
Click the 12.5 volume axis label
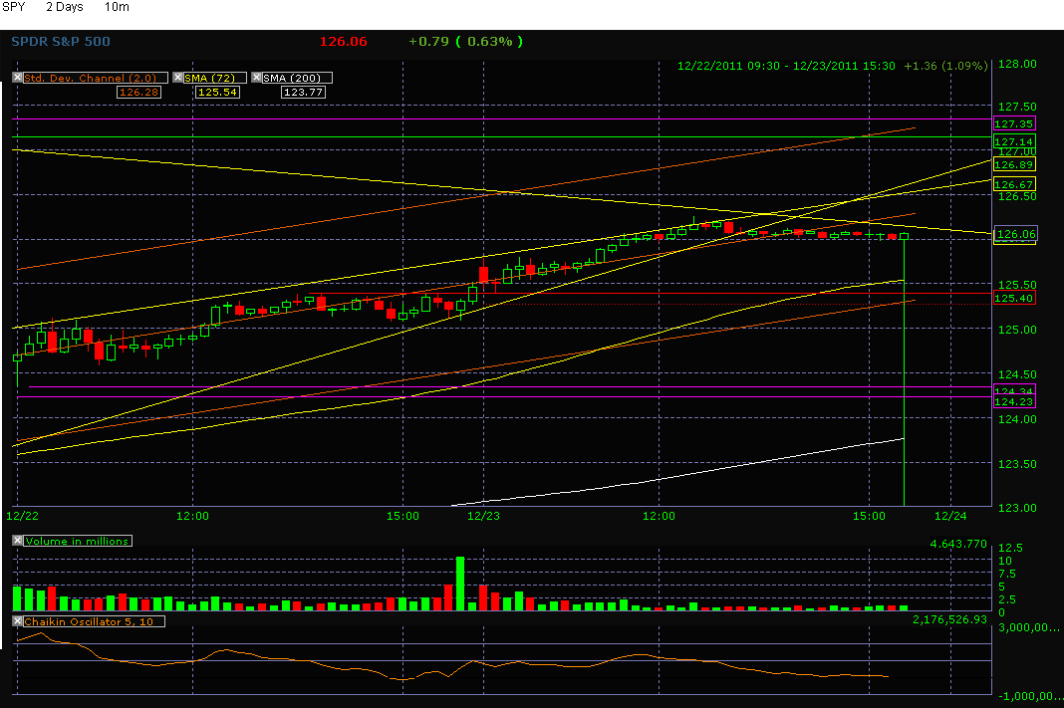pyautogui.click(x=1010, y=548)
